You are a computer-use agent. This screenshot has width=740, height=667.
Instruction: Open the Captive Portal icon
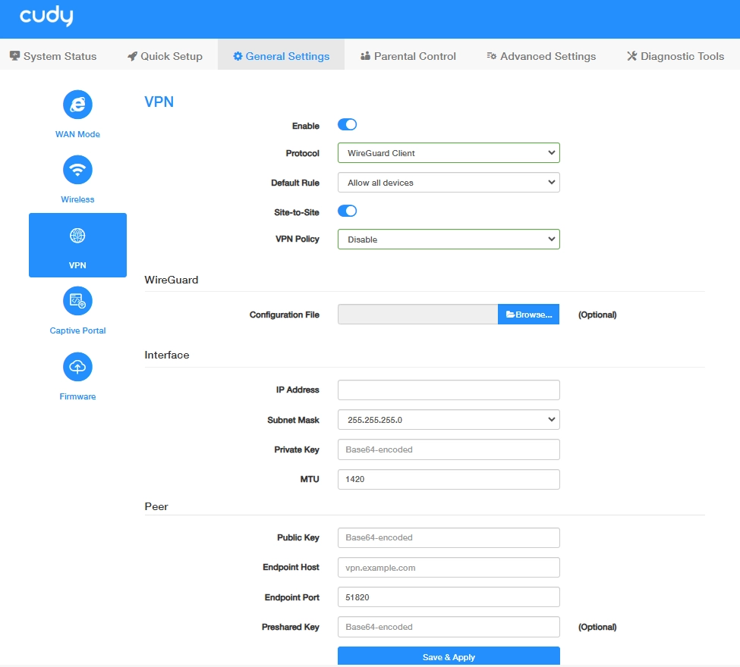point(77,301)
